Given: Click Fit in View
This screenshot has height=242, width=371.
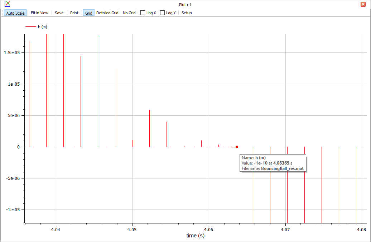Looking at the screenshot, I should point(39,12).
